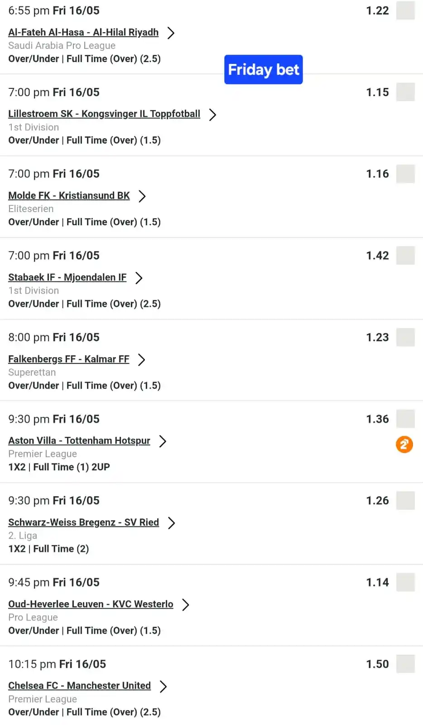Tap chevron beside Molde FK - Kristiansund BK
Screen dimensions: 423x725
point(142,196)
